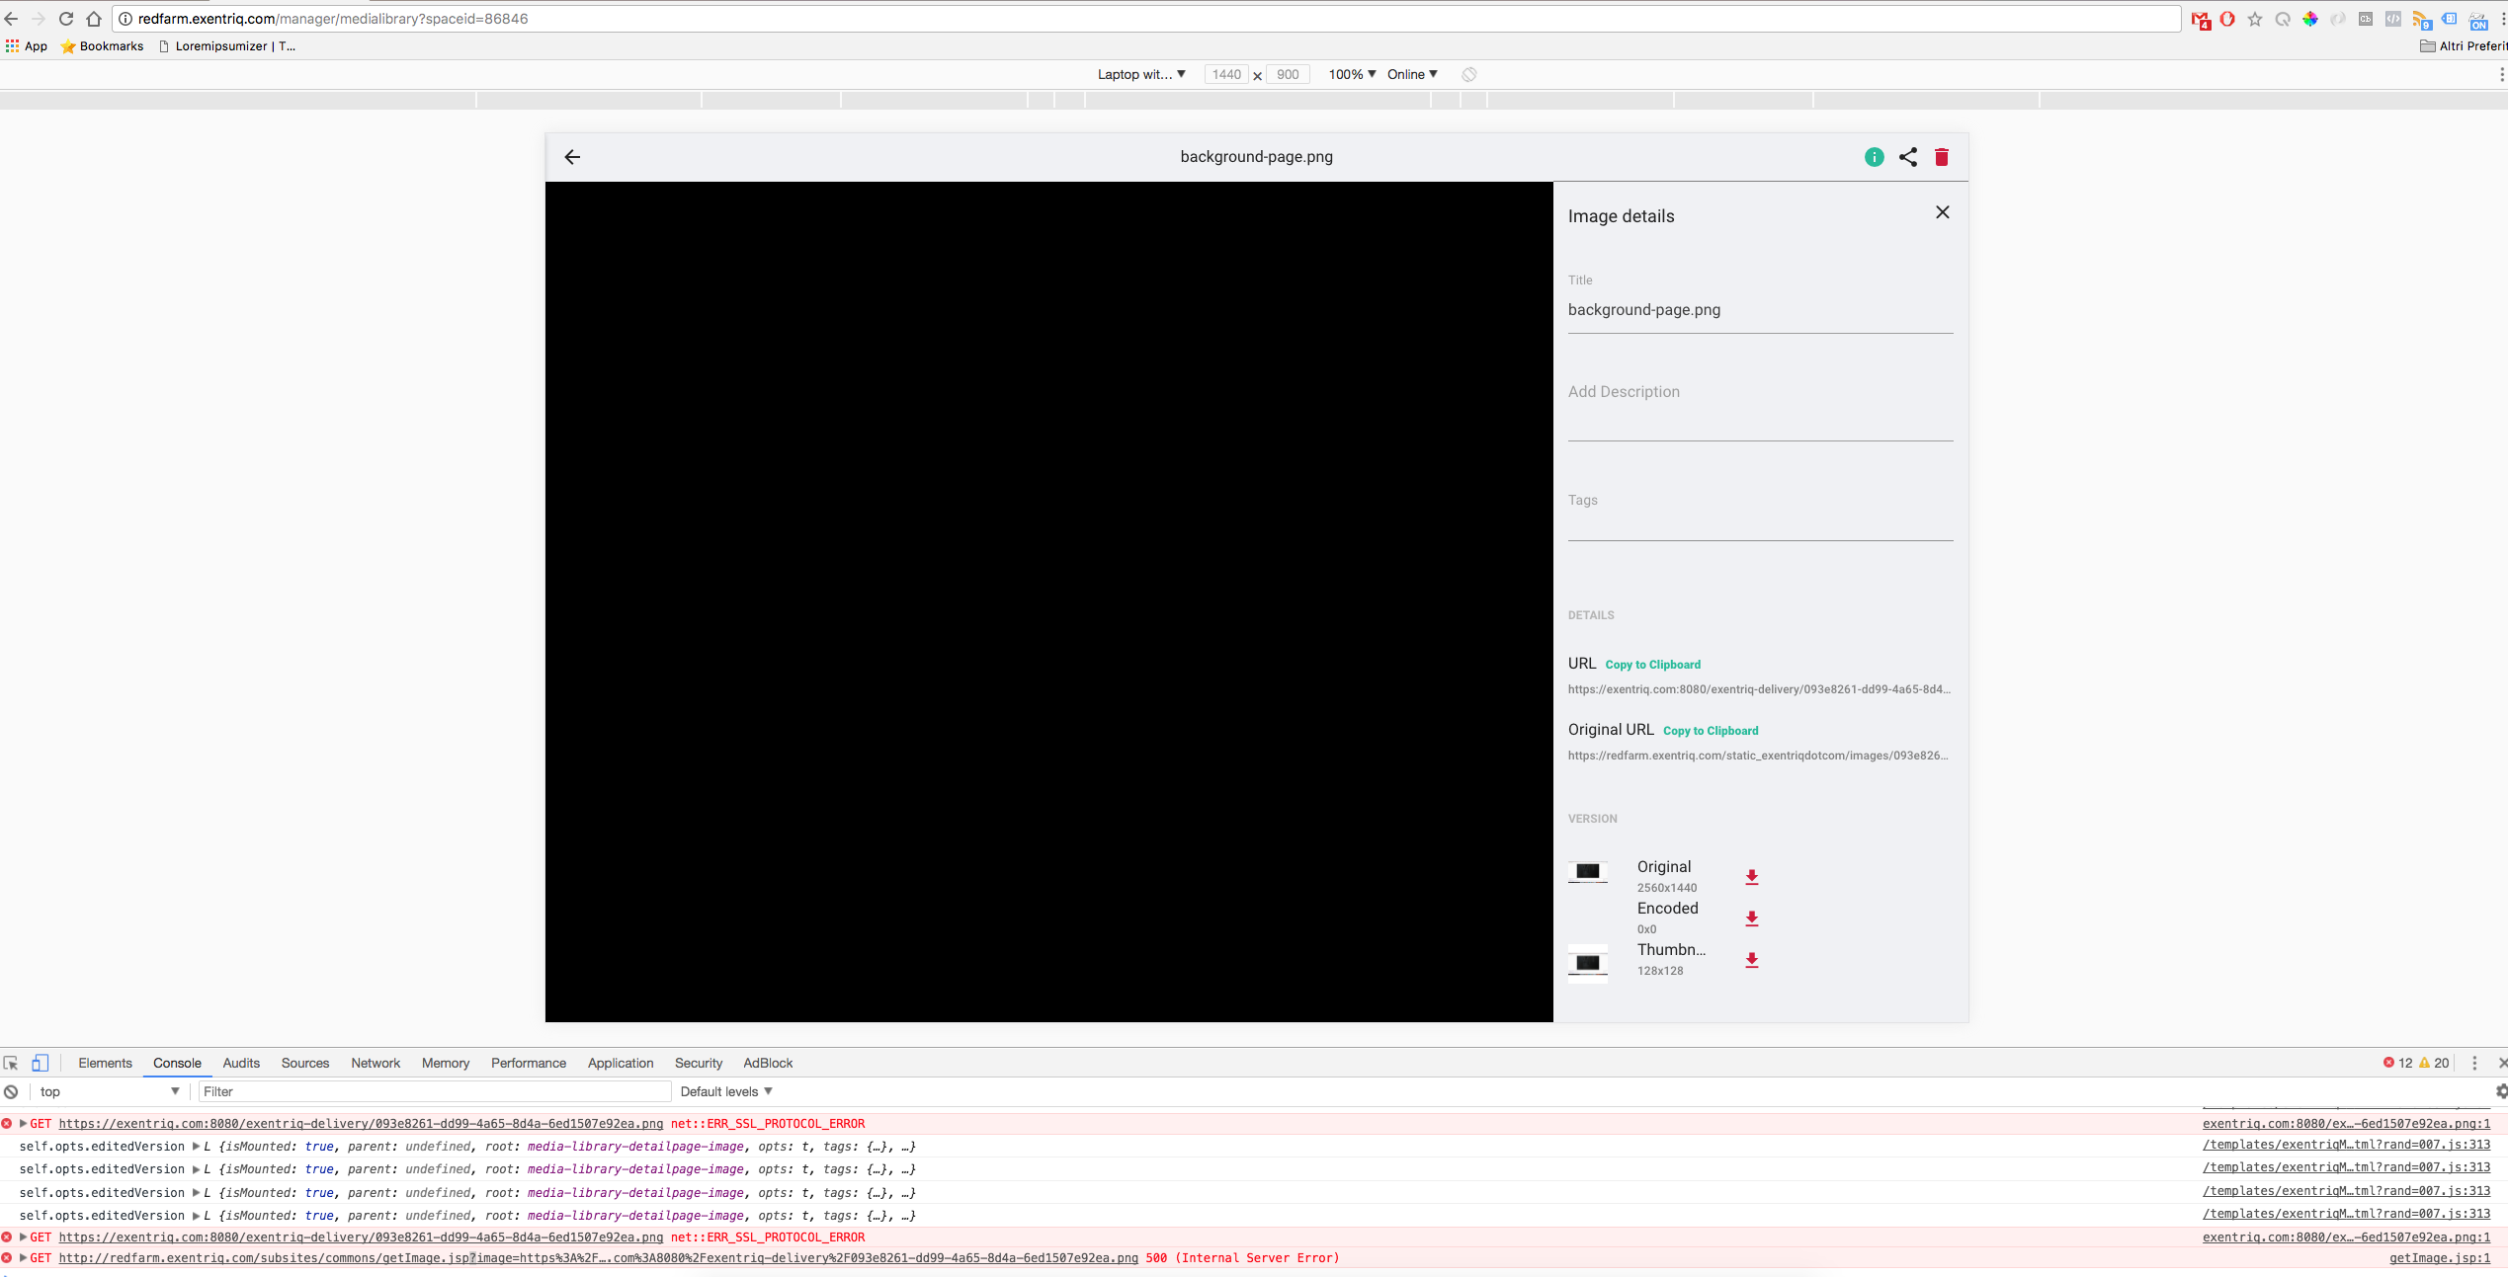The height and width of the screenshot is (1277, 2508).
Task: Click the inspect element picker icon
Action: (11, 1063)
